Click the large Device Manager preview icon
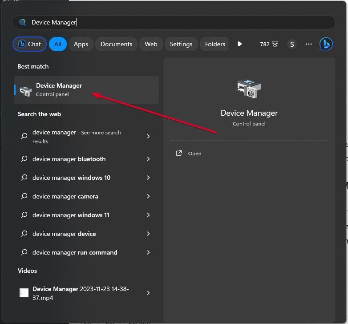 pyautogui.click(x=249, y=89)
